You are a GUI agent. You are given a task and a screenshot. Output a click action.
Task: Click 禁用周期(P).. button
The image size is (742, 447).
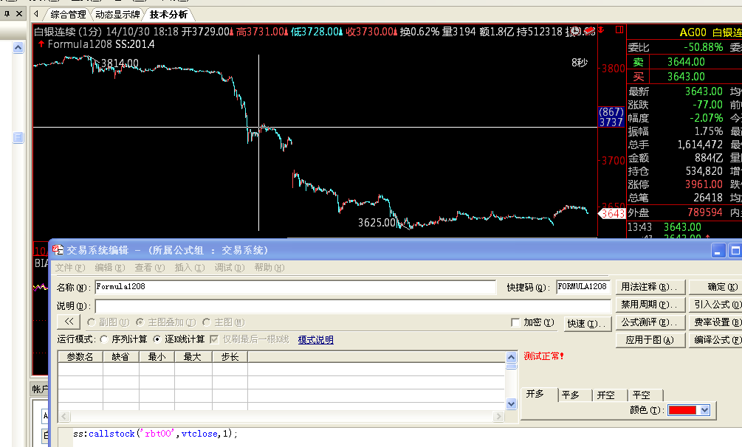(x=650, y=305)
